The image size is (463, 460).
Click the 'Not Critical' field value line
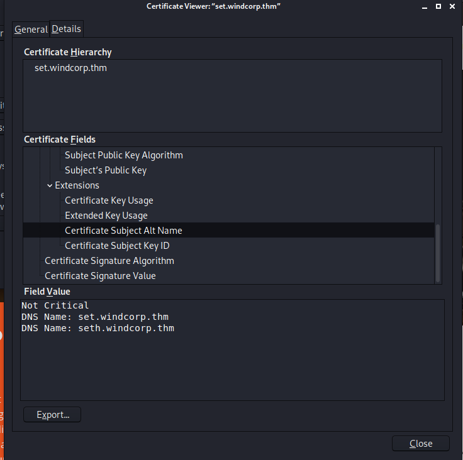(x=55, y=305)
